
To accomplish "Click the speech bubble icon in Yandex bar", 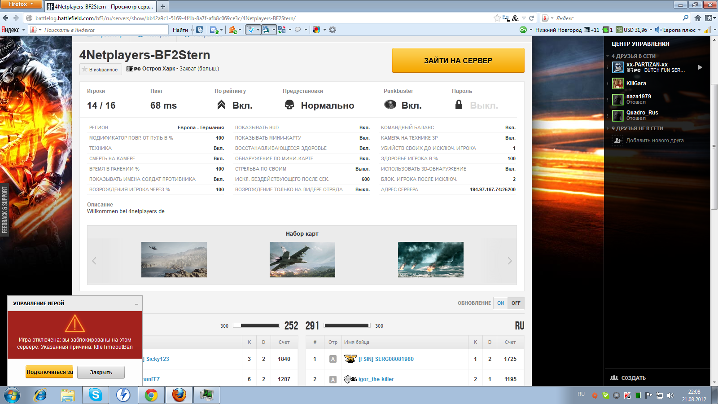I will (x=298, y=30).
